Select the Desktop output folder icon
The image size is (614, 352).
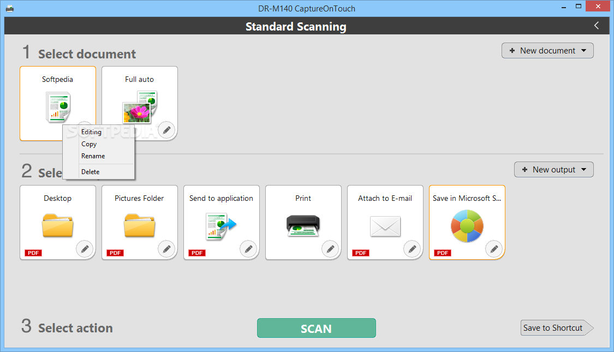[57, 225]
